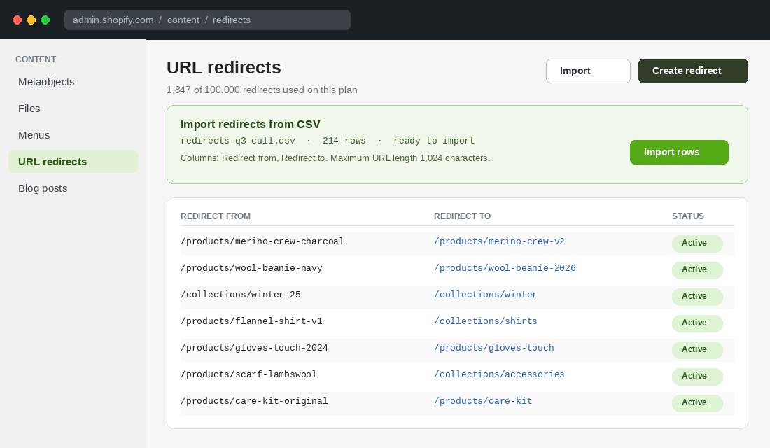Image resolution: width=770 pixels, height=448 pixels.
Task: Click the Import redirects from CSV heading
Action: tap(251, 125)
